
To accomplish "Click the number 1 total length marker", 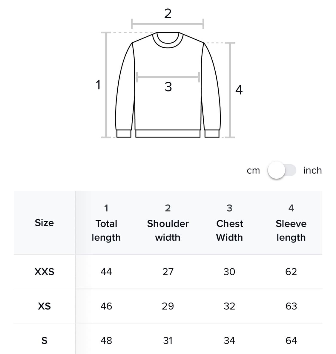I will pyautogui.click(x=98, y=85).
